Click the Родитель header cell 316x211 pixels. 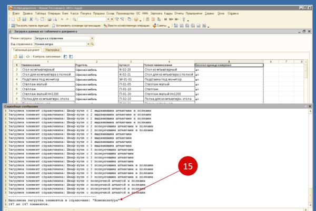tap(97, 65)
